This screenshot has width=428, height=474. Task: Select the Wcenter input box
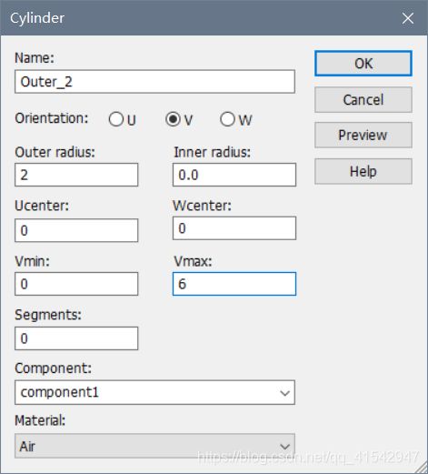pos(234,228)
